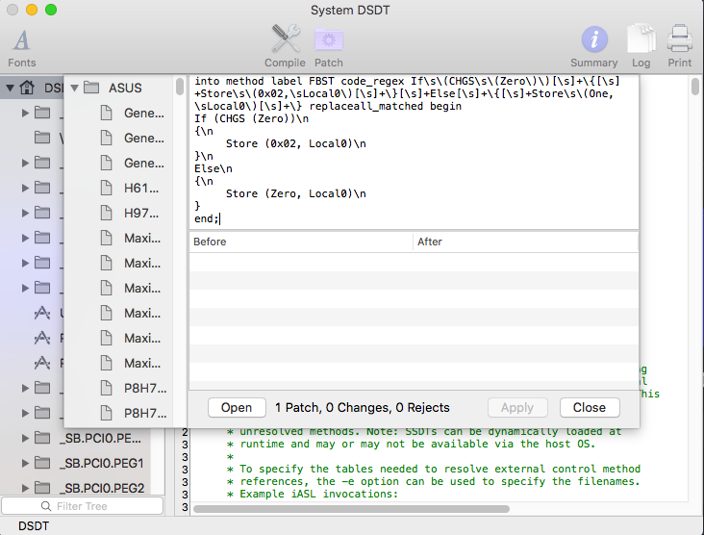Click the Print toolbar icon
This screenshot has width=704, height=535.
point(680,41)
